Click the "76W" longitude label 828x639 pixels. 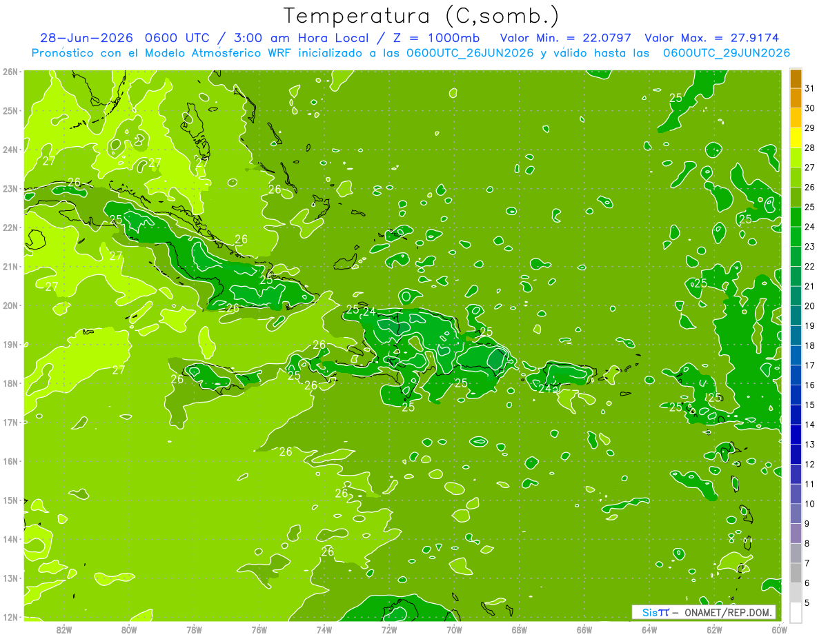pos(259,629)
